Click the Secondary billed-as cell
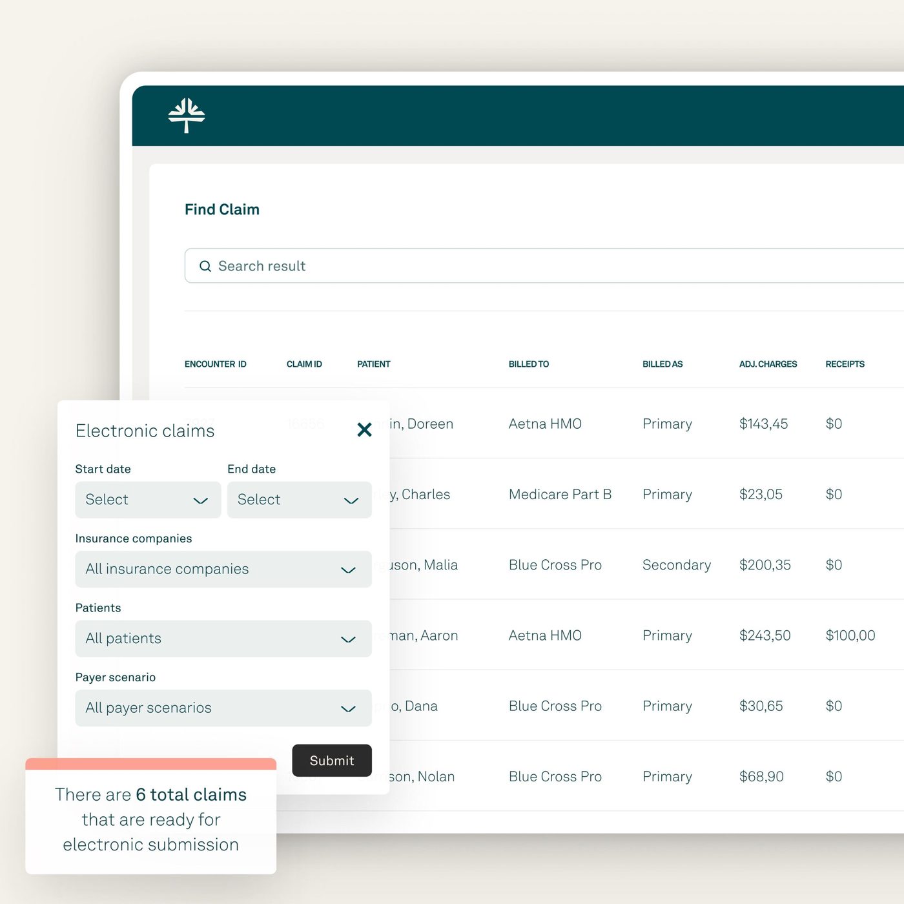904x904 pixels. 677,565
